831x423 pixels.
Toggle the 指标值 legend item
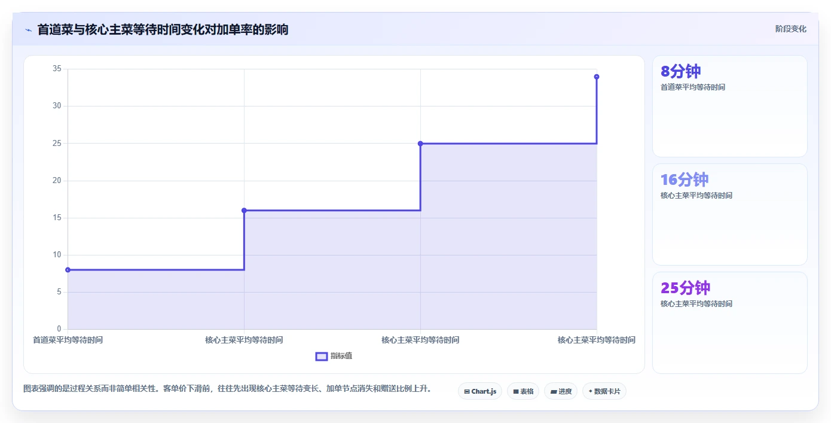[334, 356]
